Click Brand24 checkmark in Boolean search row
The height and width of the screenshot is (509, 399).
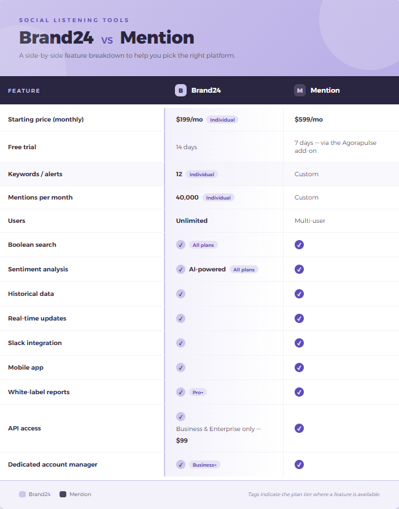(x=181, y=245)
